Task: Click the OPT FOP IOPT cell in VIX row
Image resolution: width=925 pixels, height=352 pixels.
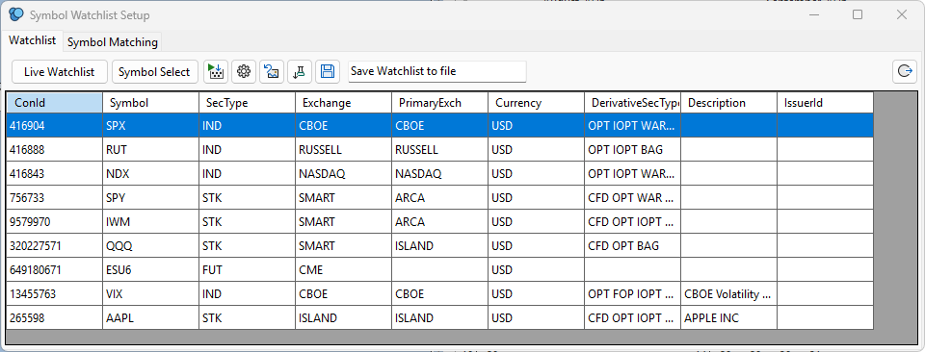Action: pos(632,293)
